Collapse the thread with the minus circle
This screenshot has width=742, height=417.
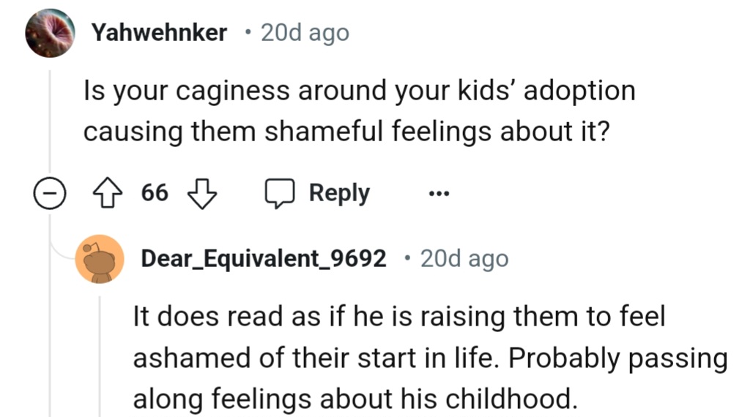click(49, 195)
